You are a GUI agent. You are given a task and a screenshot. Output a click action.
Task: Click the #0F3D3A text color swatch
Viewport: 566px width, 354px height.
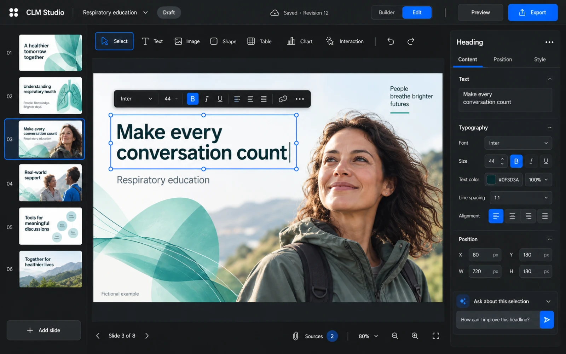tap(491, 180)
